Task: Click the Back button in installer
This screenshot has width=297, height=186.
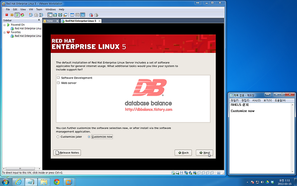Action: click(183, 153)
